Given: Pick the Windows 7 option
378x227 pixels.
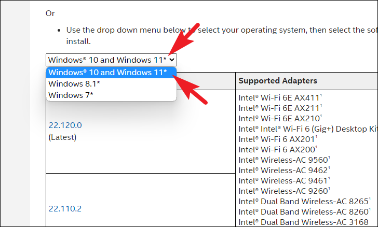Looking at the screenshot, I should click(x=71, y=95).
